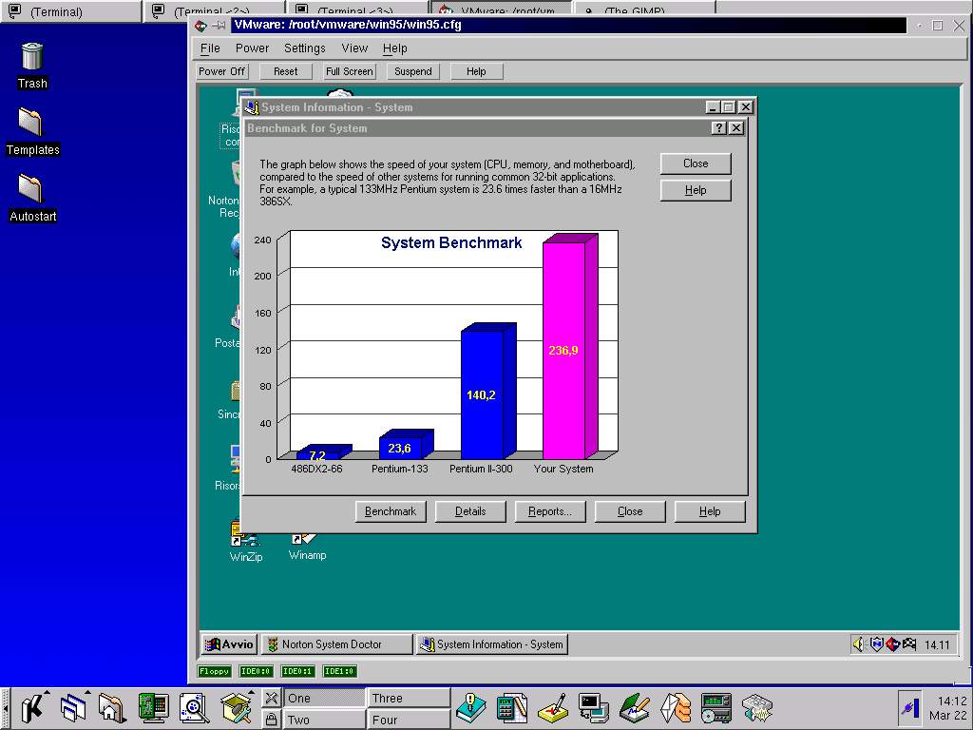
Task: Click the KDE home directory panel icon
Action: pyautogui.click(x=111, y=707)
